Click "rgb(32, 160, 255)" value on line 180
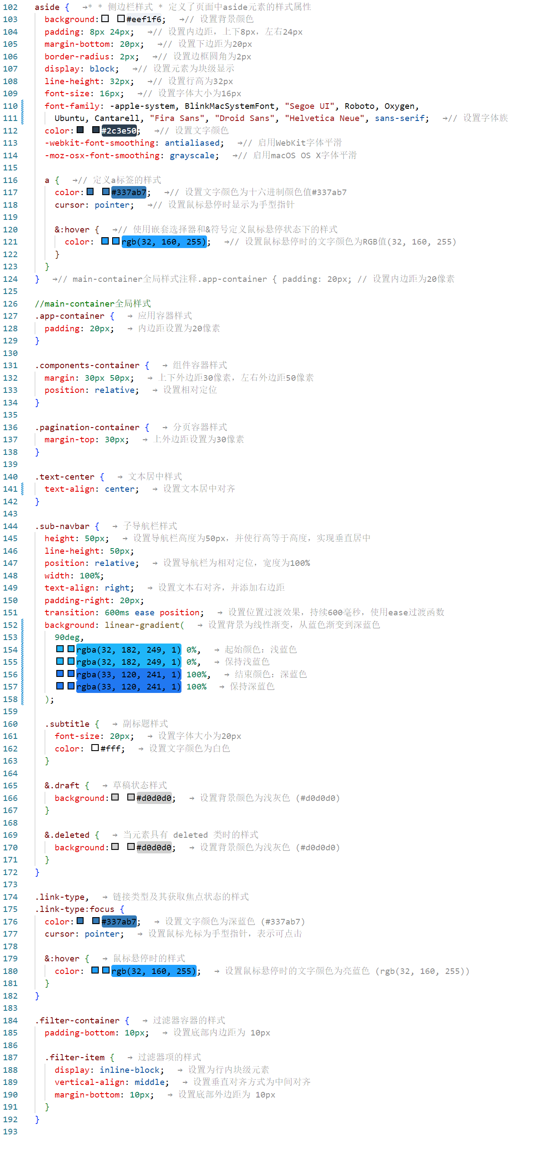Screen dimensions: 537x1150 pyautogui.click(x=153, y=971)
